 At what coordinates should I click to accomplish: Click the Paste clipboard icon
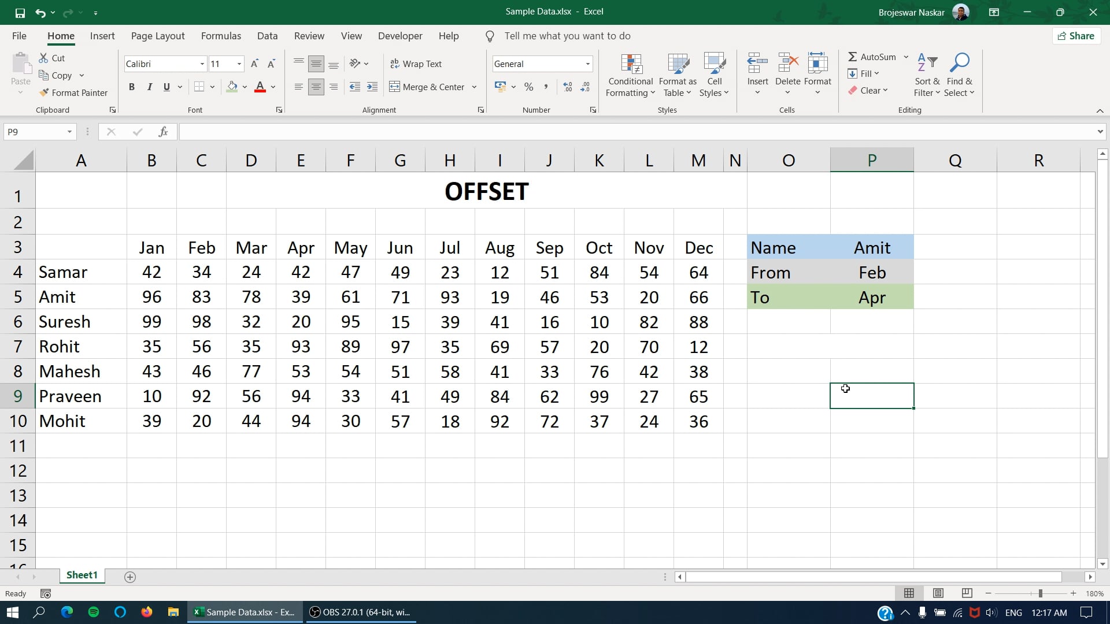(x=21, y=64)
